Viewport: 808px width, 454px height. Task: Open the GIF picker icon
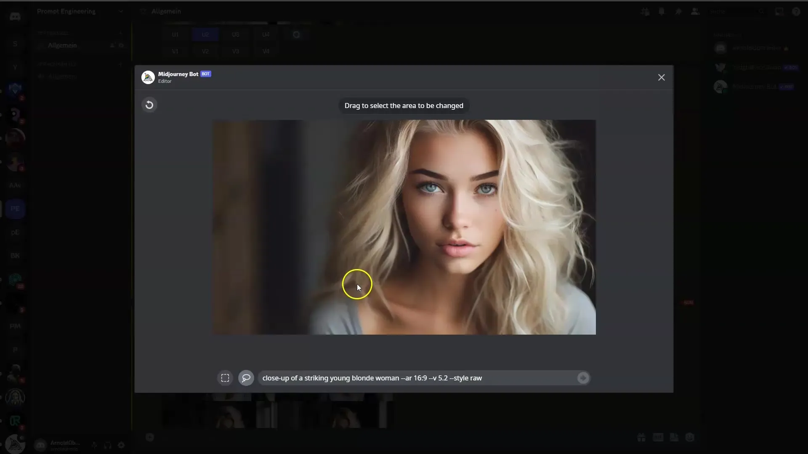(x=658, y=437)
